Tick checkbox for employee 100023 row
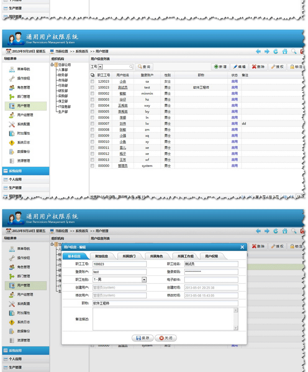 (x=92, y=87)
